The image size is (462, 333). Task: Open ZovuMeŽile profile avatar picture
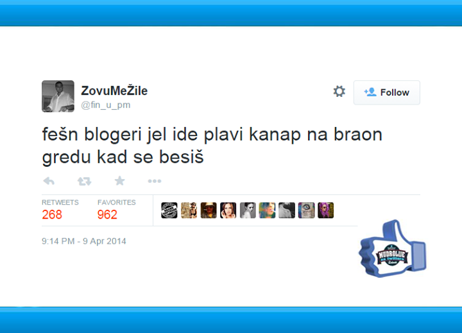58,96
